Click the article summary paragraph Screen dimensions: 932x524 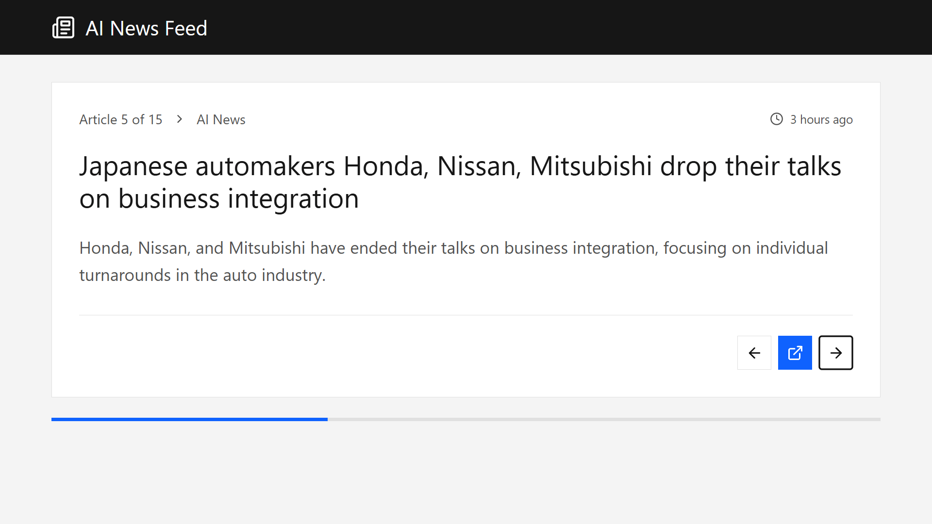click(453, 262)
